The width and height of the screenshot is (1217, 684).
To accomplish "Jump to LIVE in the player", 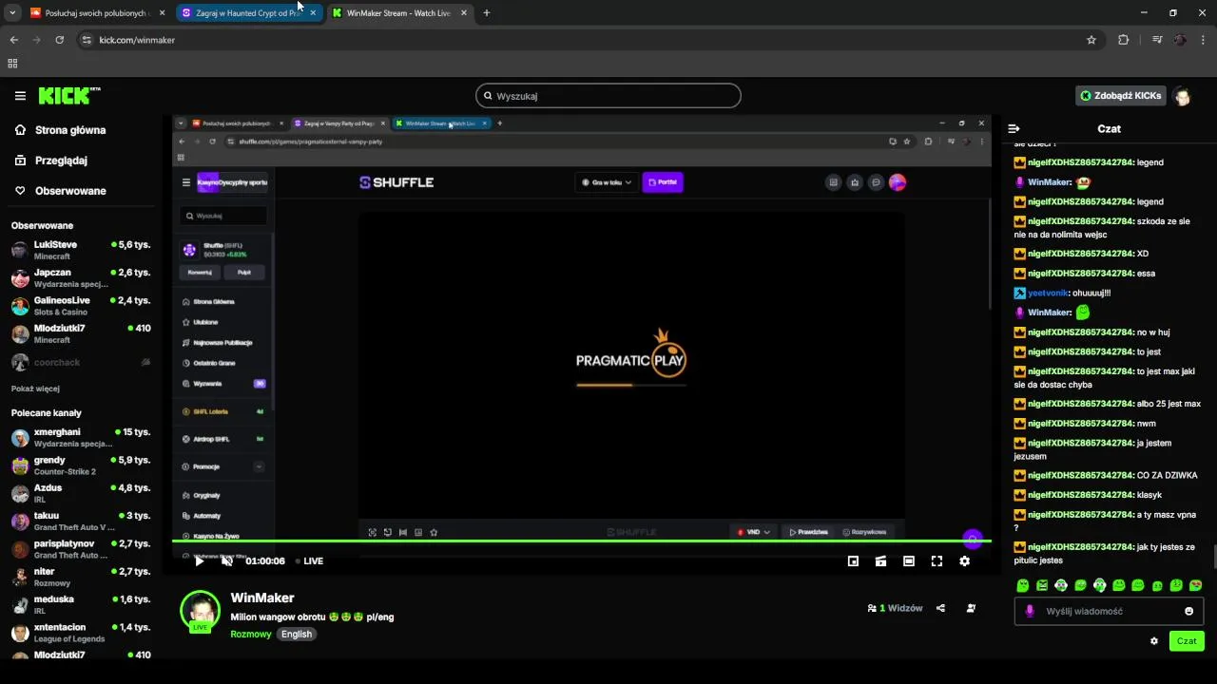I will pyautogui.click(x=309, y=561).
